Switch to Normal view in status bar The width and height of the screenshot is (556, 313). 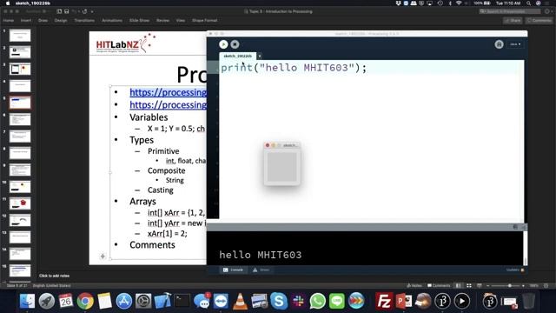point(459,286)
